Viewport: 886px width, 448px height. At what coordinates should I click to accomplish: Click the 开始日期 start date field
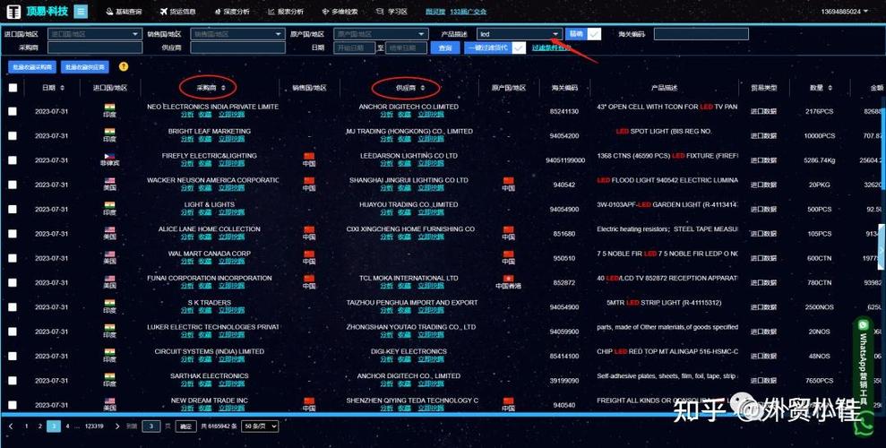pyautogui.click(x=355, y=48)
